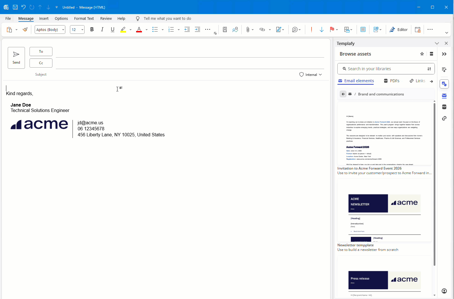Open search filter settings icon
The height and width of the screenshot is (299, 454).
(x=429, y=69)
